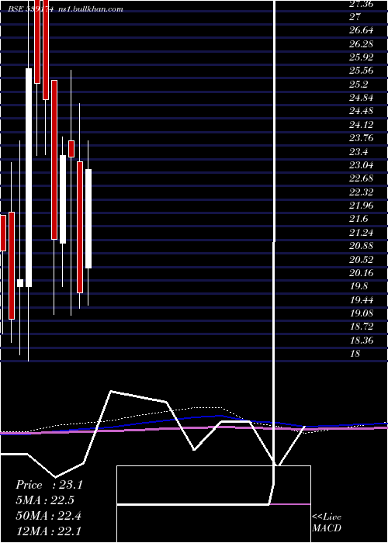Click the 50MA : 22.4 readout

(x=48, y=516)
